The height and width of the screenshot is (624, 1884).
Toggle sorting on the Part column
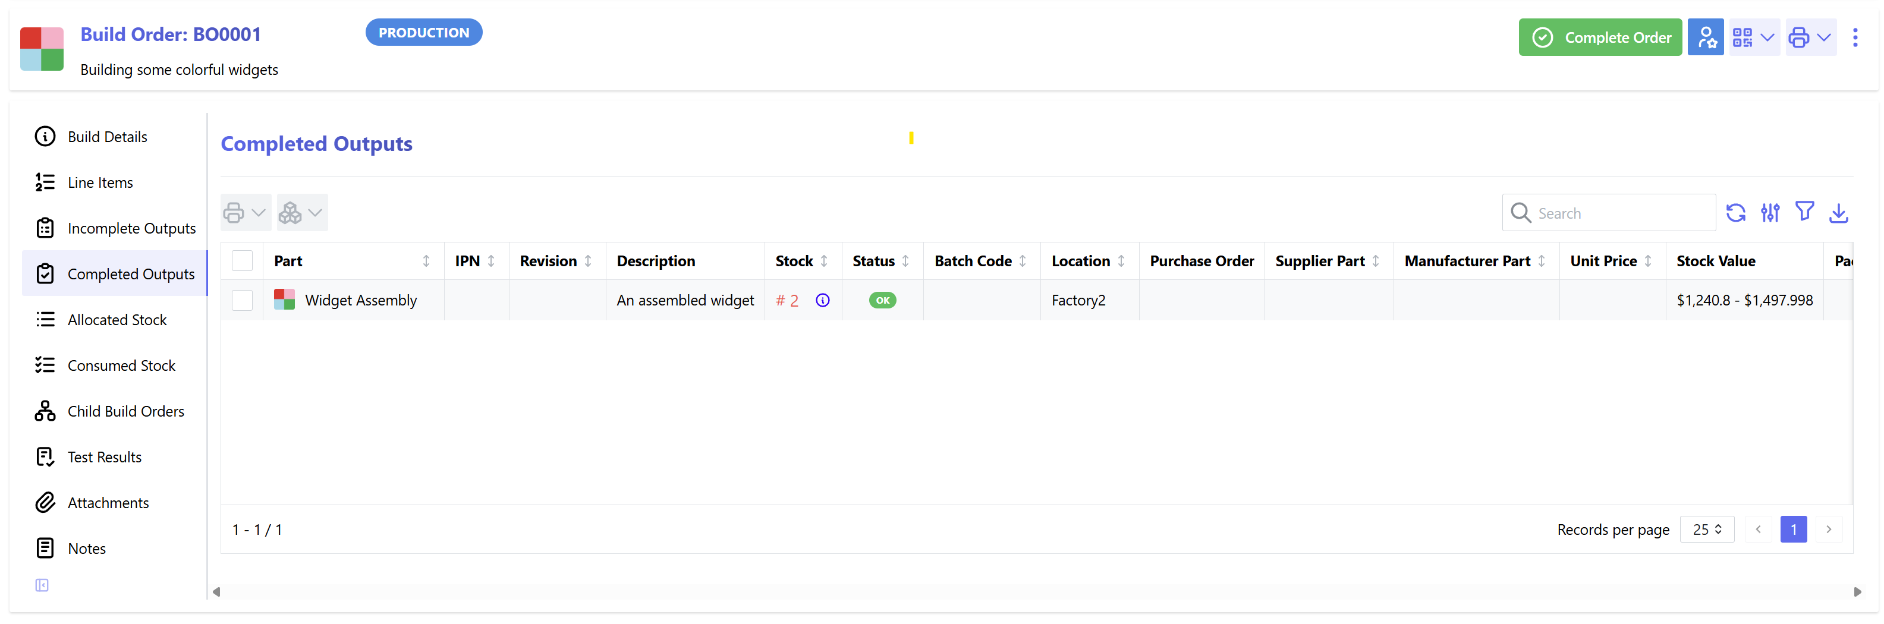[427, 261]
